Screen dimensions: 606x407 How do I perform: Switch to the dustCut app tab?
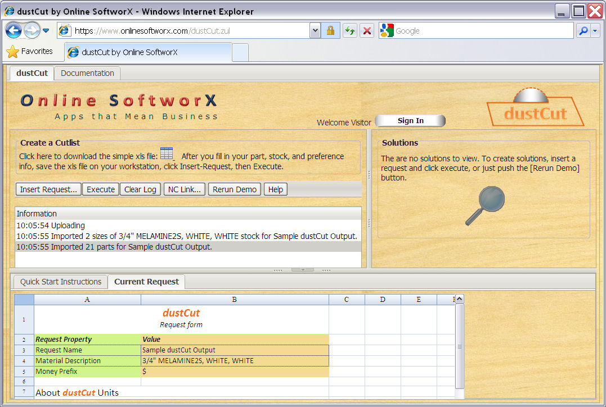pos(32,73)
